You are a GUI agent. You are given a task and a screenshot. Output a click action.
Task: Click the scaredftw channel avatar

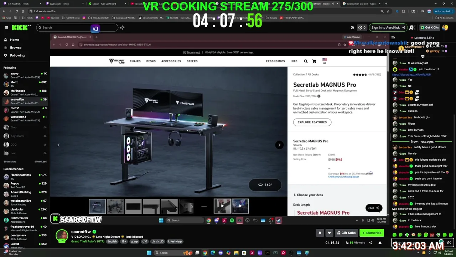62,236
